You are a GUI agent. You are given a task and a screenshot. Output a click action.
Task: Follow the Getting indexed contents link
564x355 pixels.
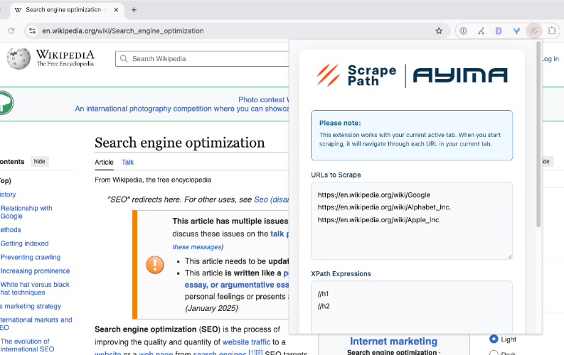(24, 244)
